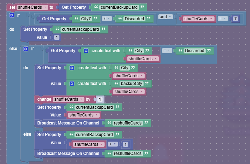Select the Get Property block in the top set row

pos(74,7)
